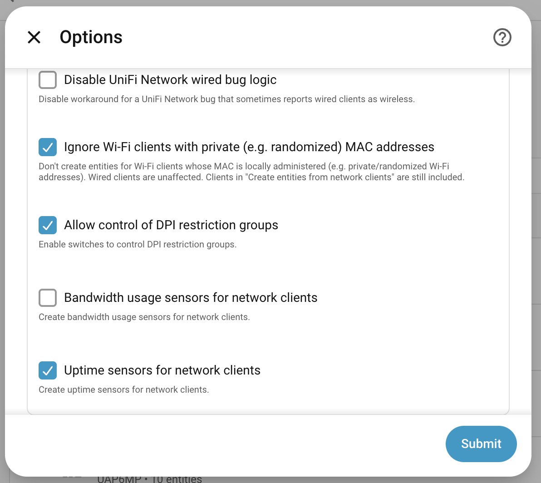The image size is (541, 483).
Task: Click the 'Don't create entities for Wi-Fi clients' description
Action: [x=251, y=172]
